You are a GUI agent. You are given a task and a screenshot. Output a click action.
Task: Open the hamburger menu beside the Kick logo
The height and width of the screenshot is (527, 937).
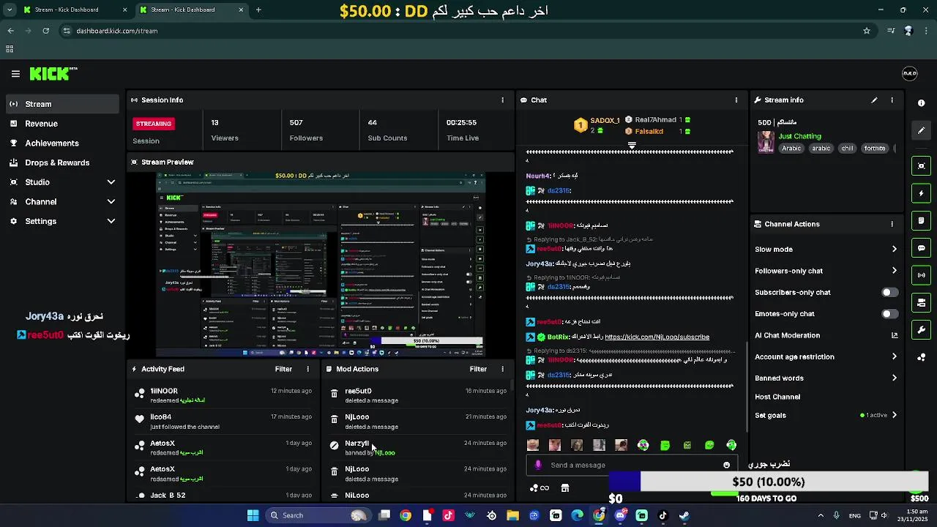click(15, 74)
